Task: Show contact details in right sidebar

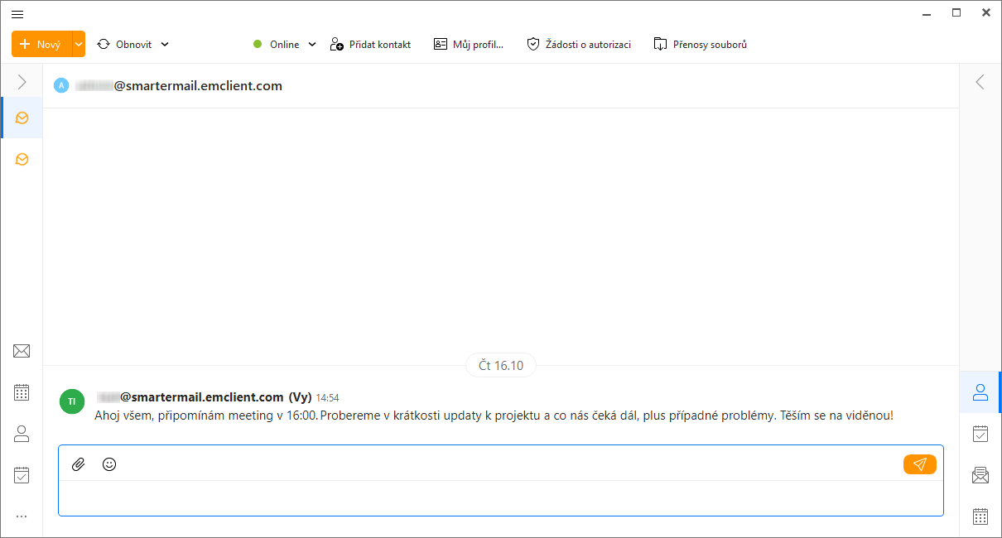Action: pyautogui.click(x=980, y=392)
